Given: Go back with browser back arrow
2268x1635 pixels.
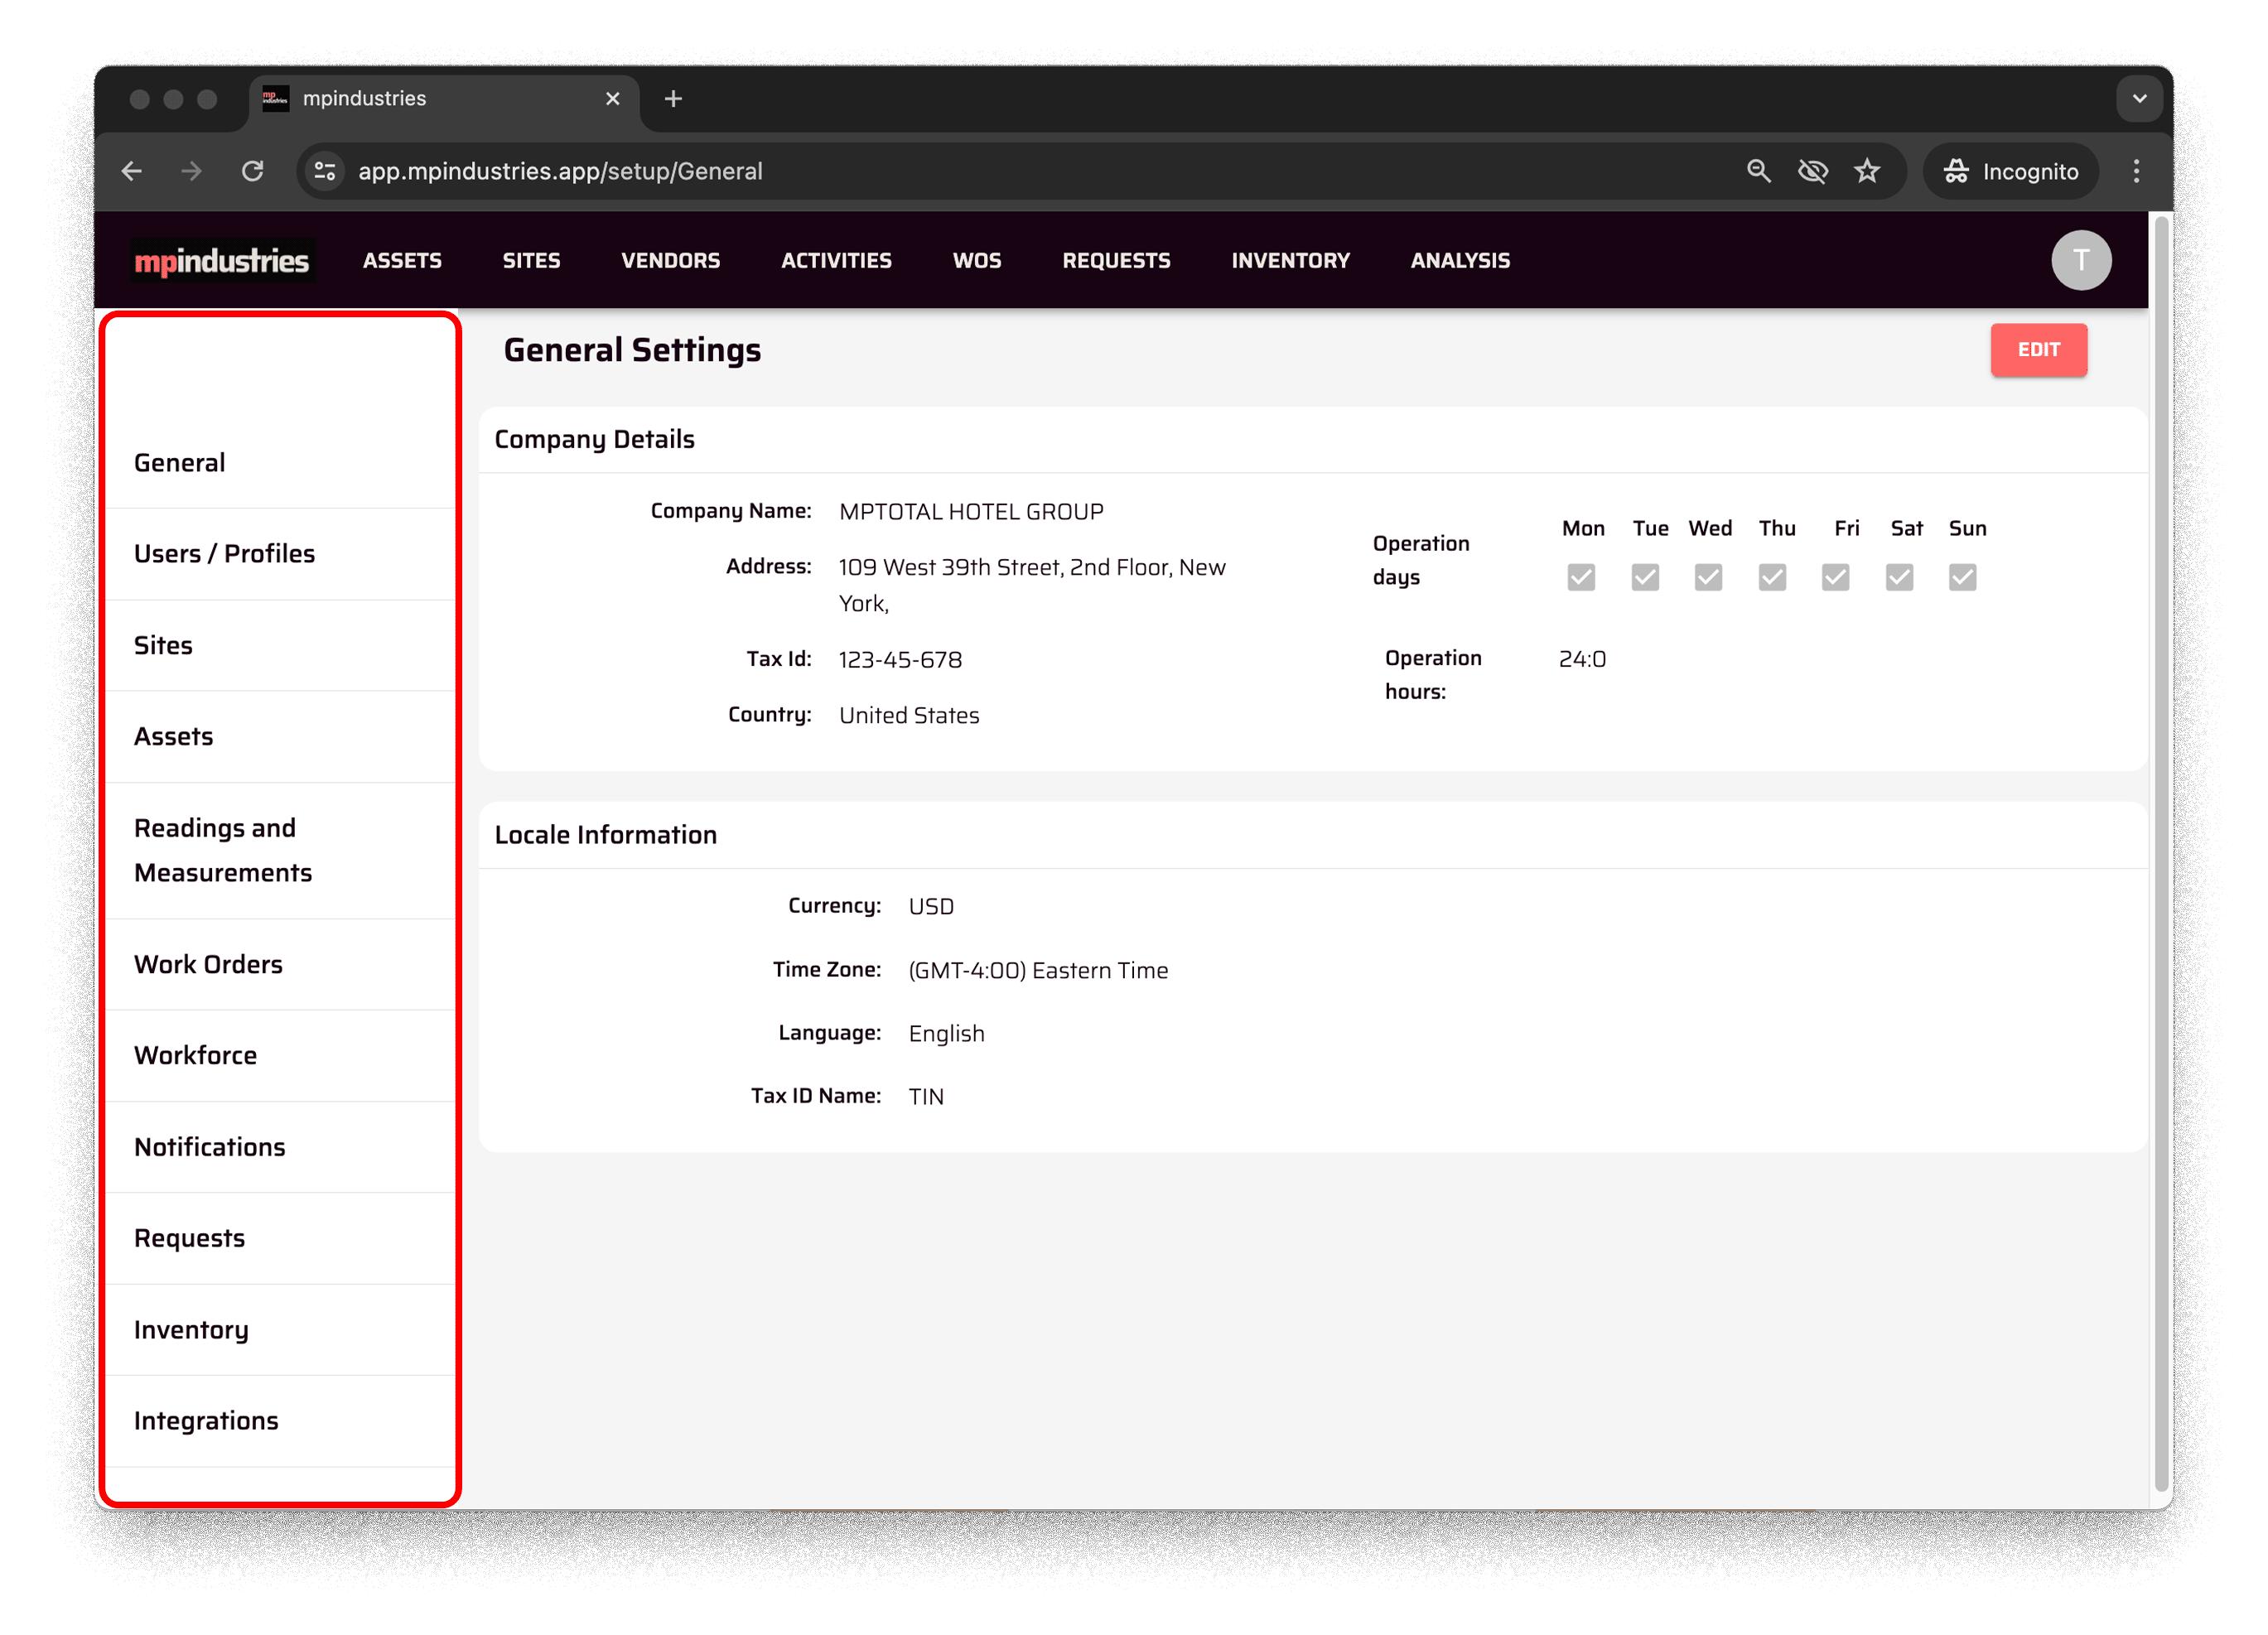Looking at the screenshot, I should click(132, 171).
